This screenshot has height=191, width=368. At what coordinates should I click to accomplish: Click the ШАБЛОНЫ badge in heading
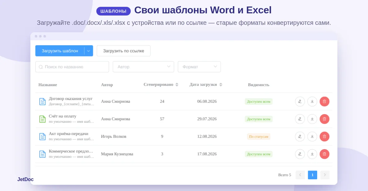[113, 11]
